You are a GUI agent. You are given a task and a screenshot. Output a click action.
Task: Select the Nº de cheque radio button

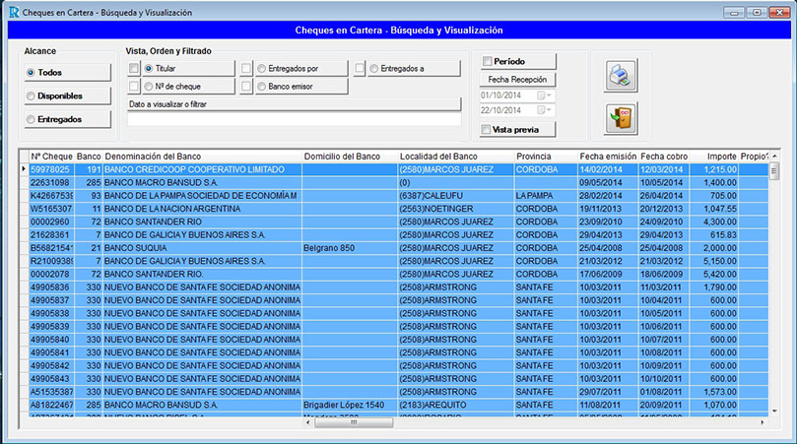point(149,87)
